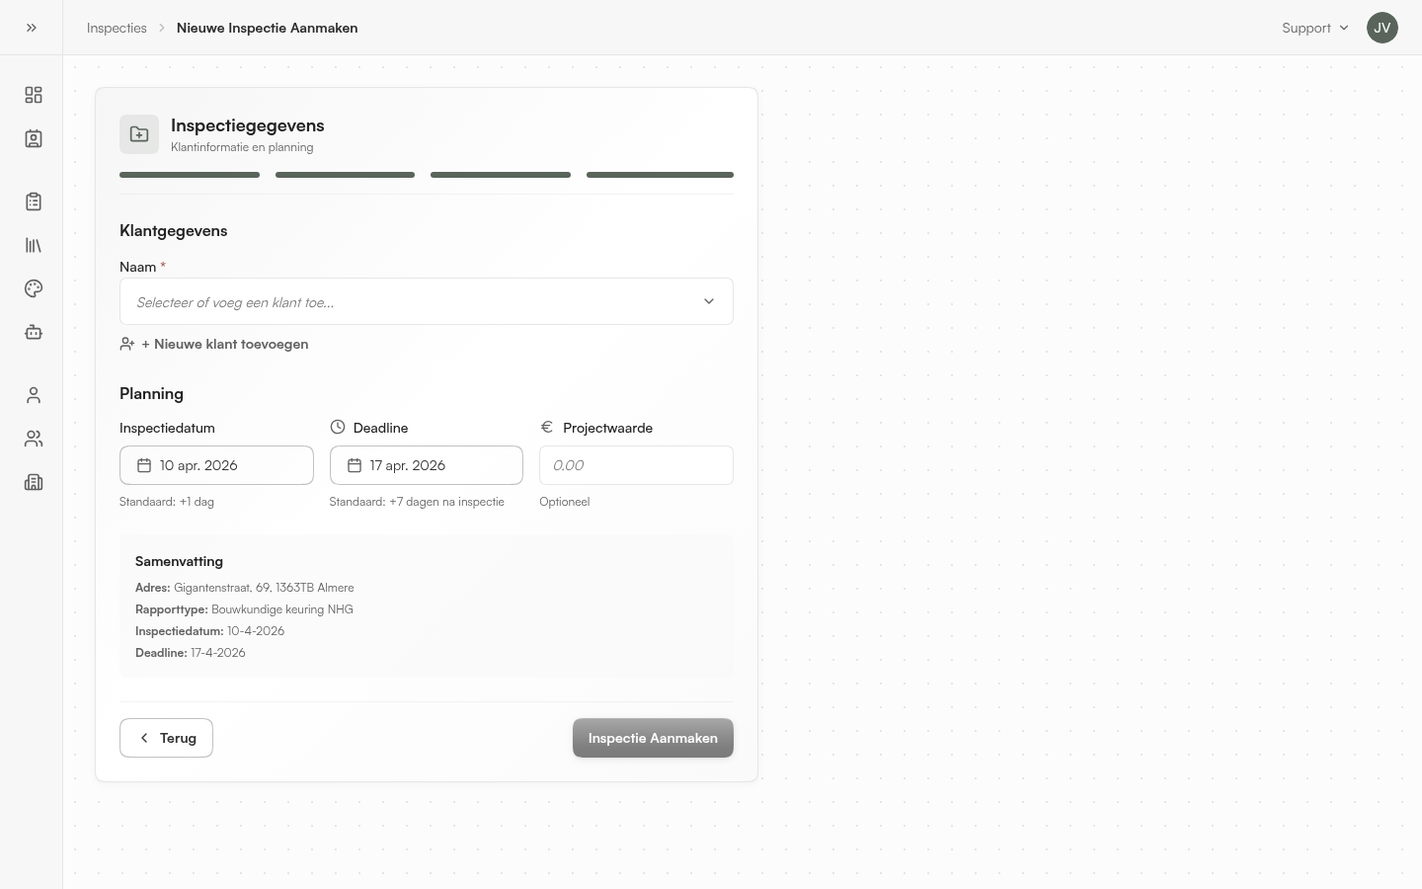Click the Samenvatting heading
The height and width of the screenshot is (889, 1422).
[179, 561]
